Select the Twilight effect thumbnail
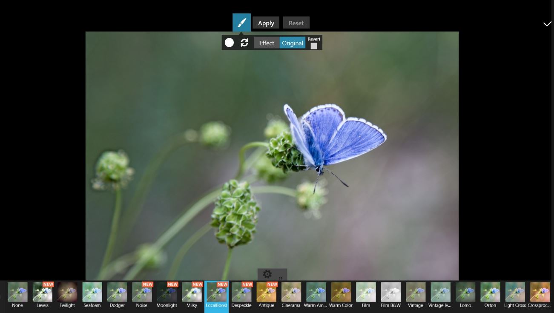 67,293
